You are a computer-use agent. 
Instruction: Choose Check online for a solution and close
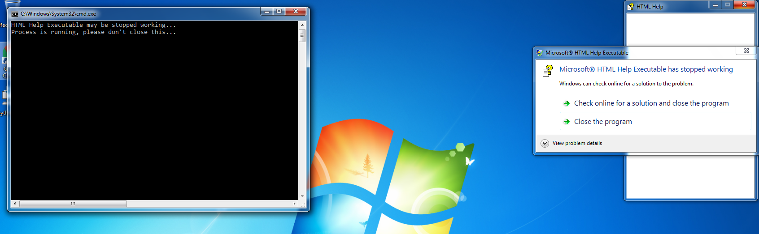coord(655,103)
